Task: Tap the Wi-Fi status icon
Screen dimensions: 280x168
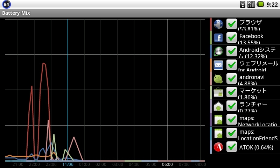Action: click(x=243, y=4)
